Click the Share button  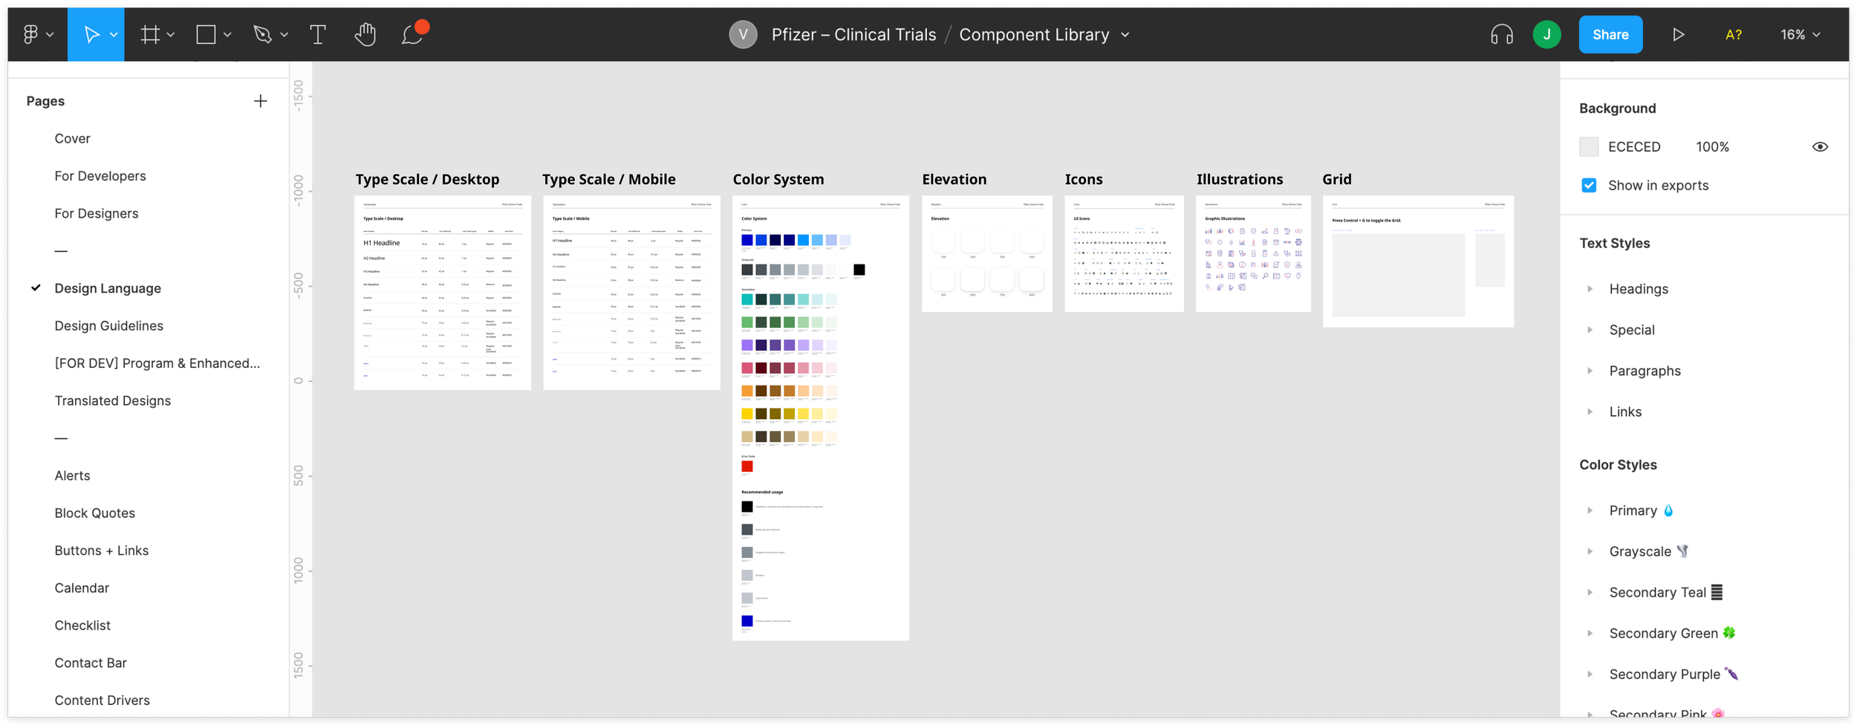pos(1610,33)
